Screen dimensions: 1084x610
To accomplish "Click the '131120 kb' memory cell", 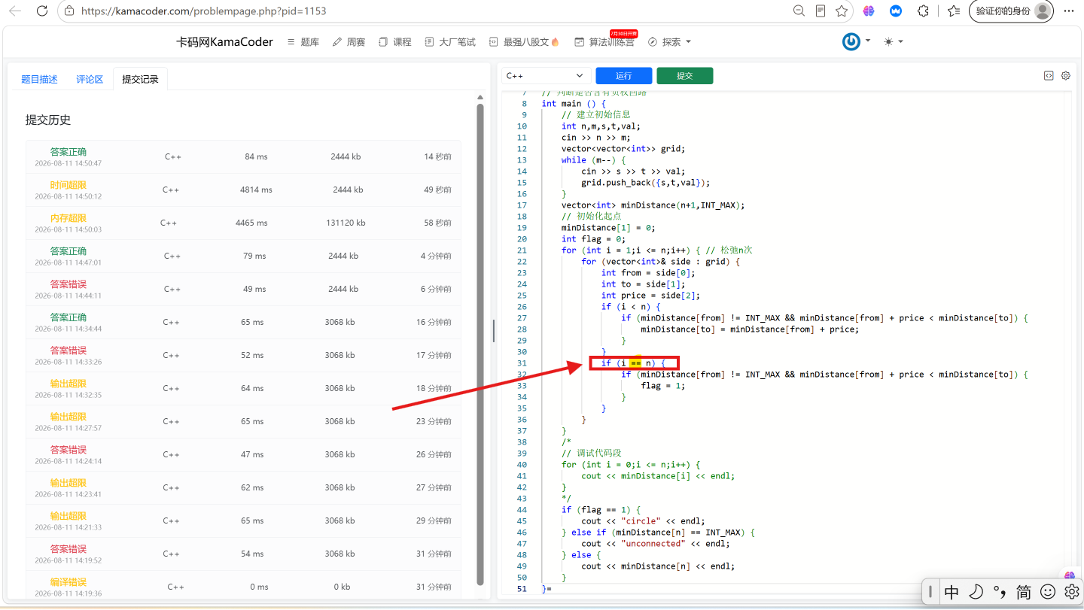I will [x=346, y=223].
